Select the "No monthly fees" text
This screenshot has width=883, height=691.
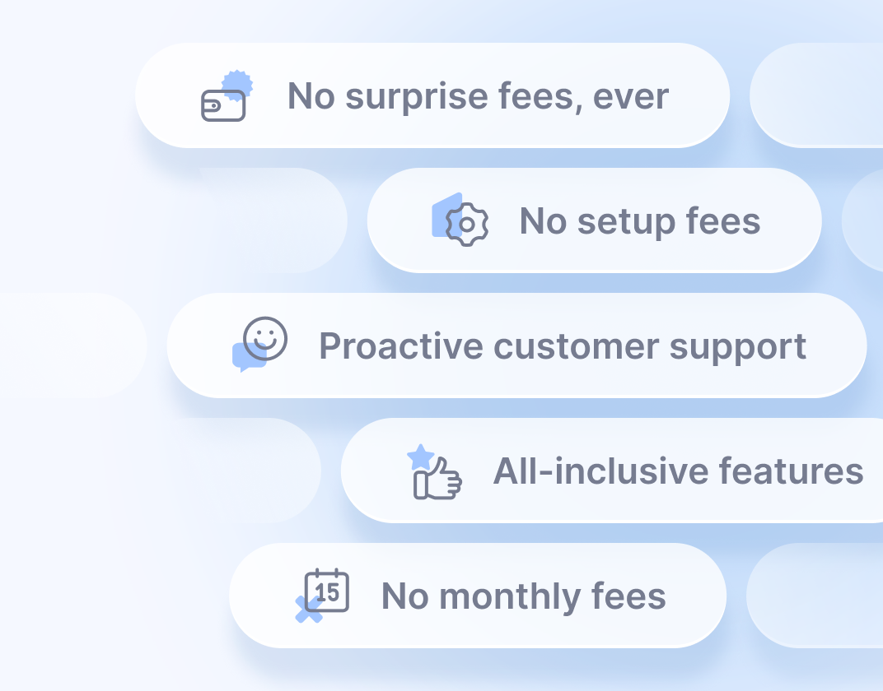click(x=523, y=596)
